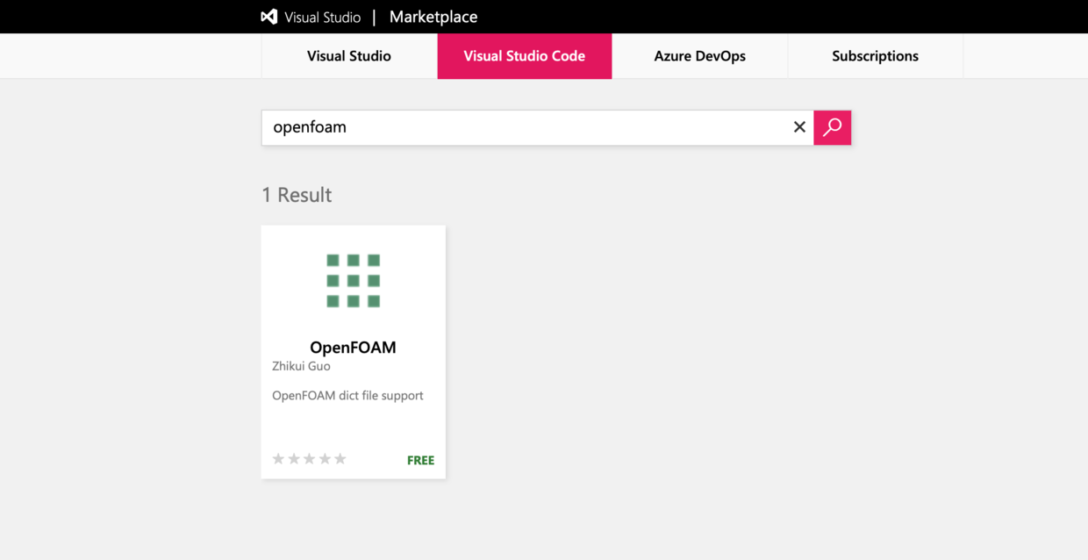Open the OpenFOAM extension details
This screenshot has width=1088, height=560.
[x=353, y=348]
